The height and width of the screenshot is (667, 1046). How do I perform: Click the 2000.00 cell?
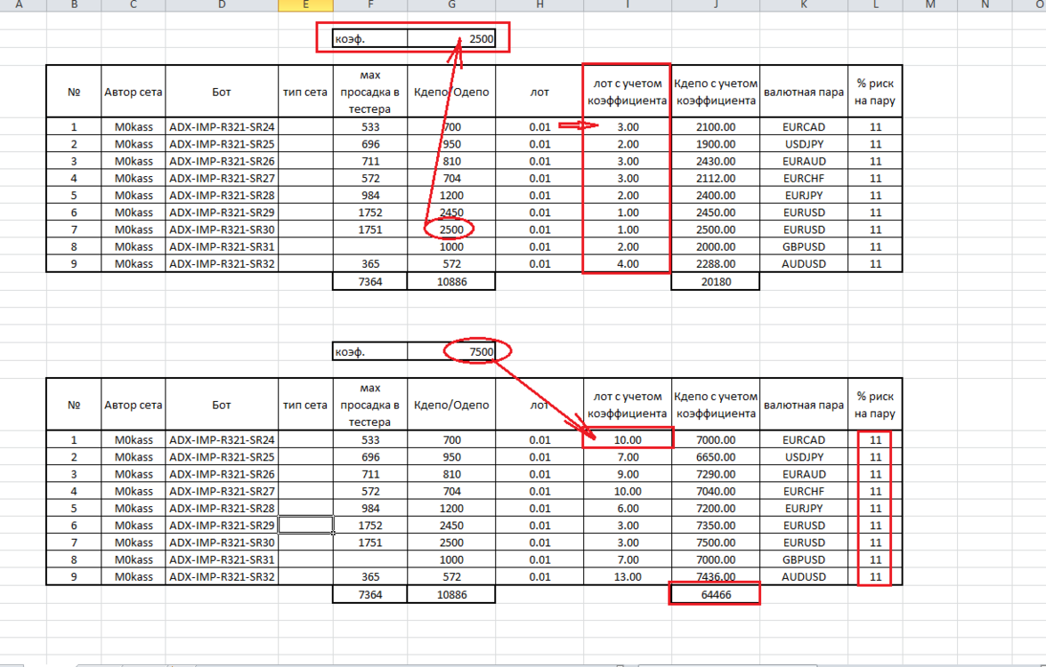pyautogui.click(x=716, y=246)
